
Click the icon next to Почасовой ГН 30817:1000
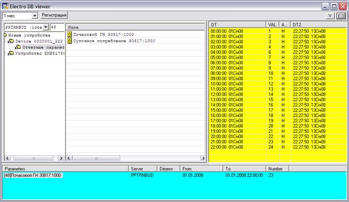tap(70, 35)
